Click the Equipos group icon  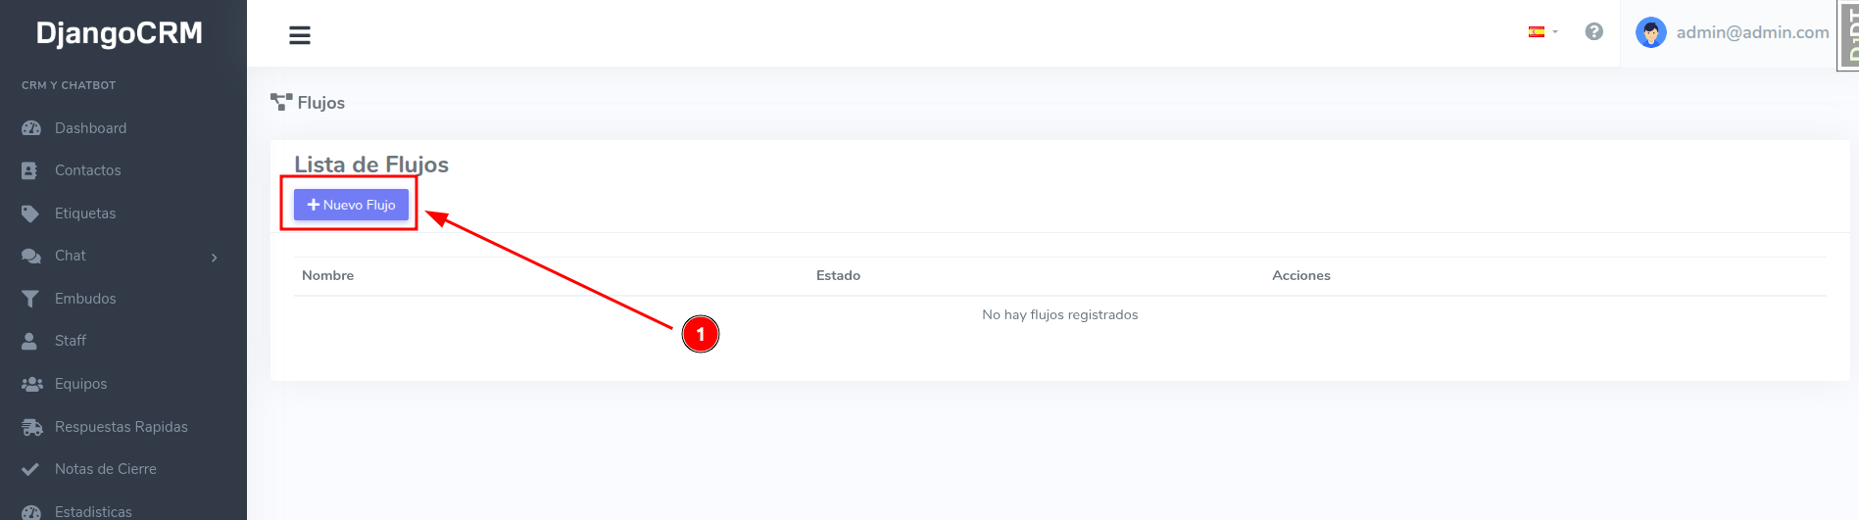pos(32,384)
